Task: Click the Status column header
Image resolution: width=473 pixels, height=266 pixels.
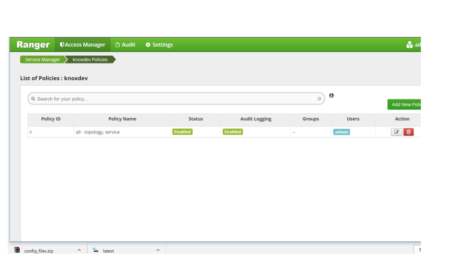Action: point(196,119)
